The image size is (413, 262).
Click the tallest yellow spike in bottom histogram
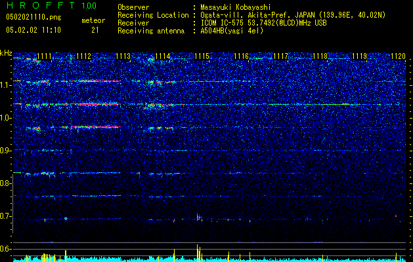coord(197,253)
